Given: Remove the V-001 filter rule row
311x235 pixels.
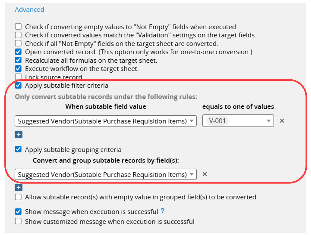Looking at the screenshot, I should click(x=282, y=121).
